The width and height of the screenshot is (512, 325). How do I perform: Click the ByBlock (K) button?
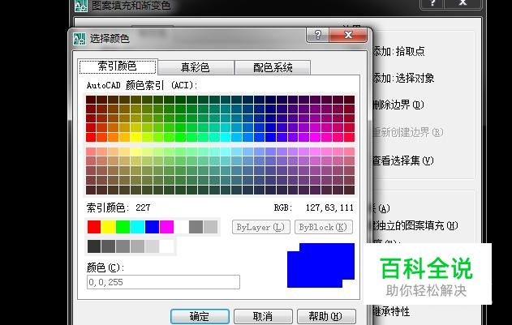(323, 227)
